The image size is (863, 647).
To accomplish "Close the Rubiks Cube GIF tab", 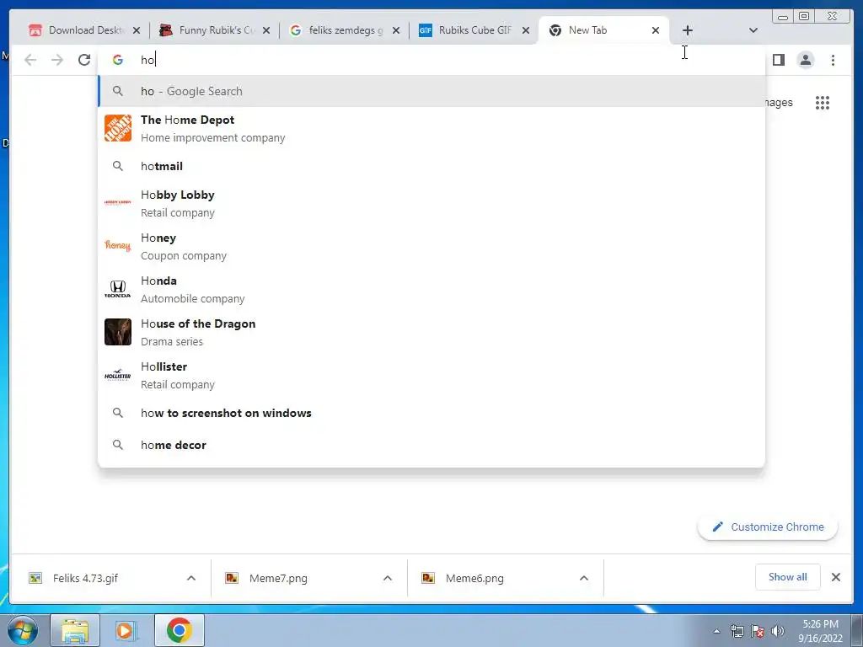I will [526, 30].
